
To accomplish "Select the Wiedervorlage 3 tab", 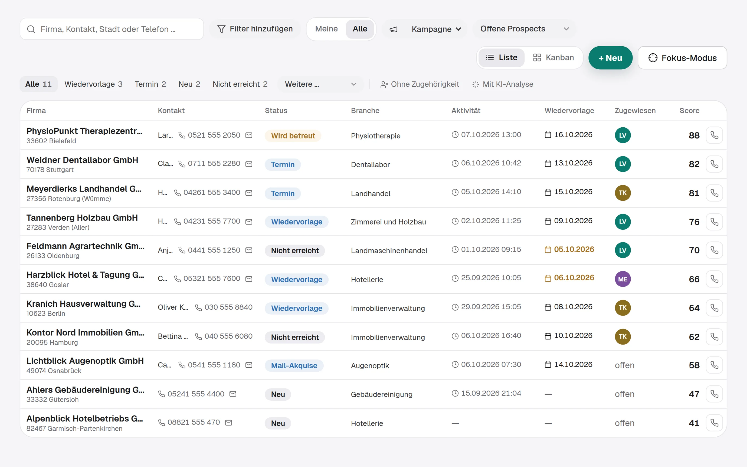I will pos(93,84).
